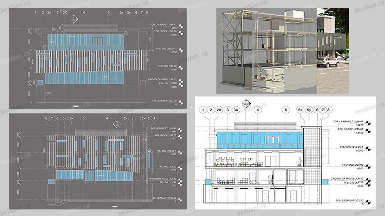
Task: Click section callout marker in upper gray elevation
Action: 74,19
